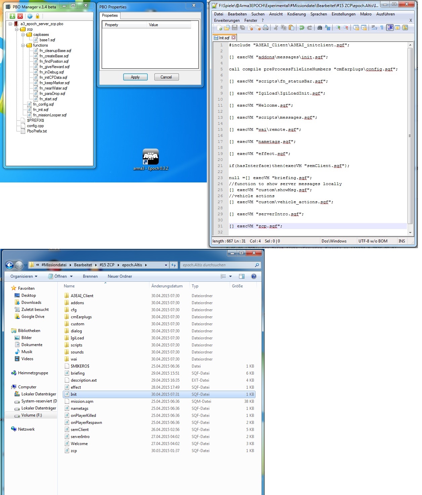This screenshot has height=495, width=422.
Task: Collapse the capbases folder tree node
Action: tap(23, 35)
